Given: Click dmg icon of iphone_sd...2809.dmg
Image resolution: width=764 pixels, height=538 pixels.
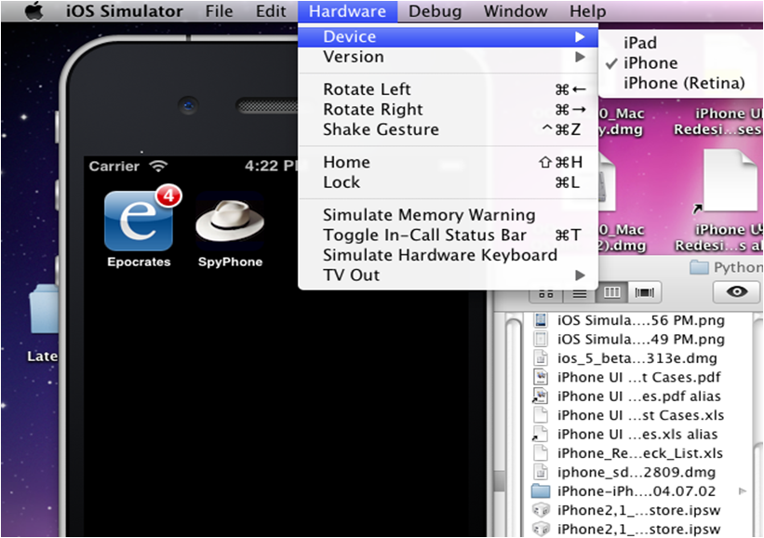Looking at the screenshot, I should pos(541,472).
